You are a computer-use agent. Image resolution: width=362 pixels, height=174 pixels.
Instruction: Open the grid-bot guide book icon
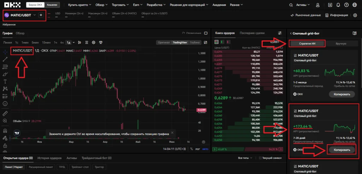pos(355,33)
